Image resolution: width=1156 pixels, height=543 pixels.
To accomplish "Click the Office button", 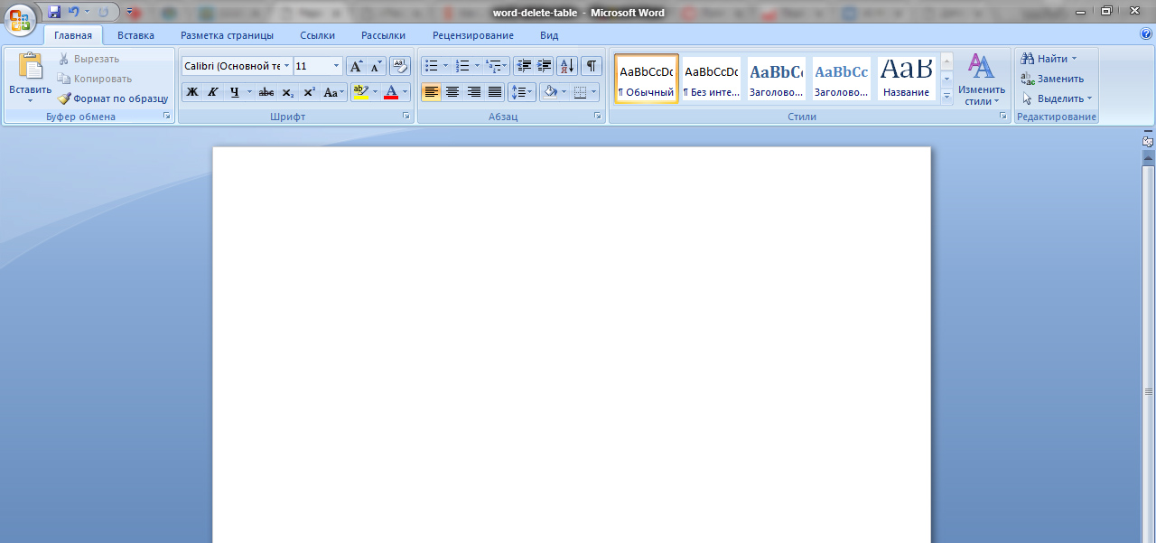I will point(20,18).
